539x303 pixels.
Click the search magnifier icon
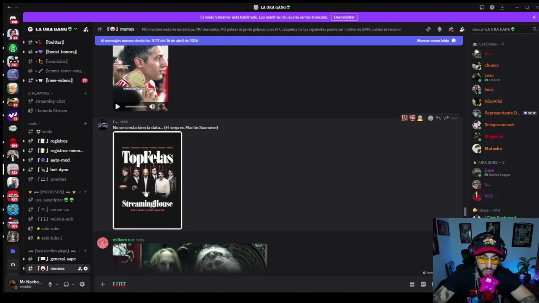click(x=534, y=29)
